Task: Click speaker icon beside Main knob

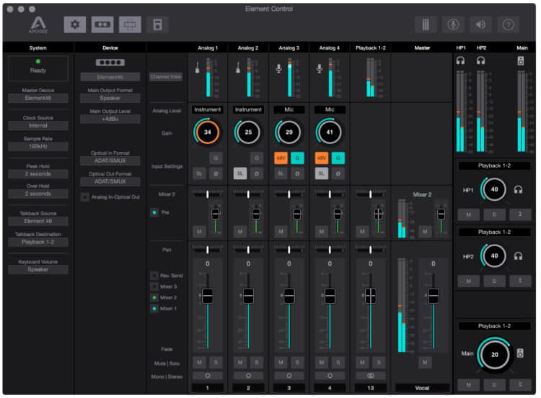Action: click(x=520, y=353)
